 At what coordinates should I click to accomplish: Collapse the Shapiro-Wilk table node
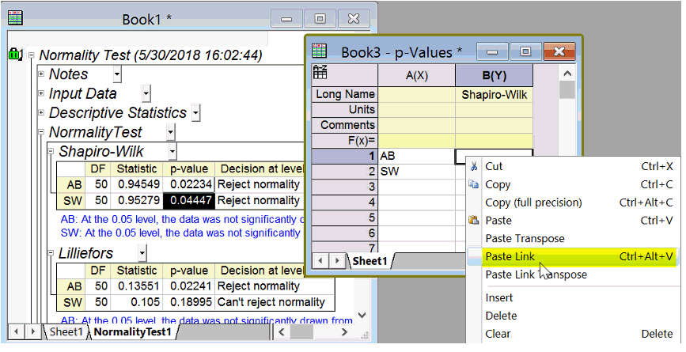(x=51, y=151)
